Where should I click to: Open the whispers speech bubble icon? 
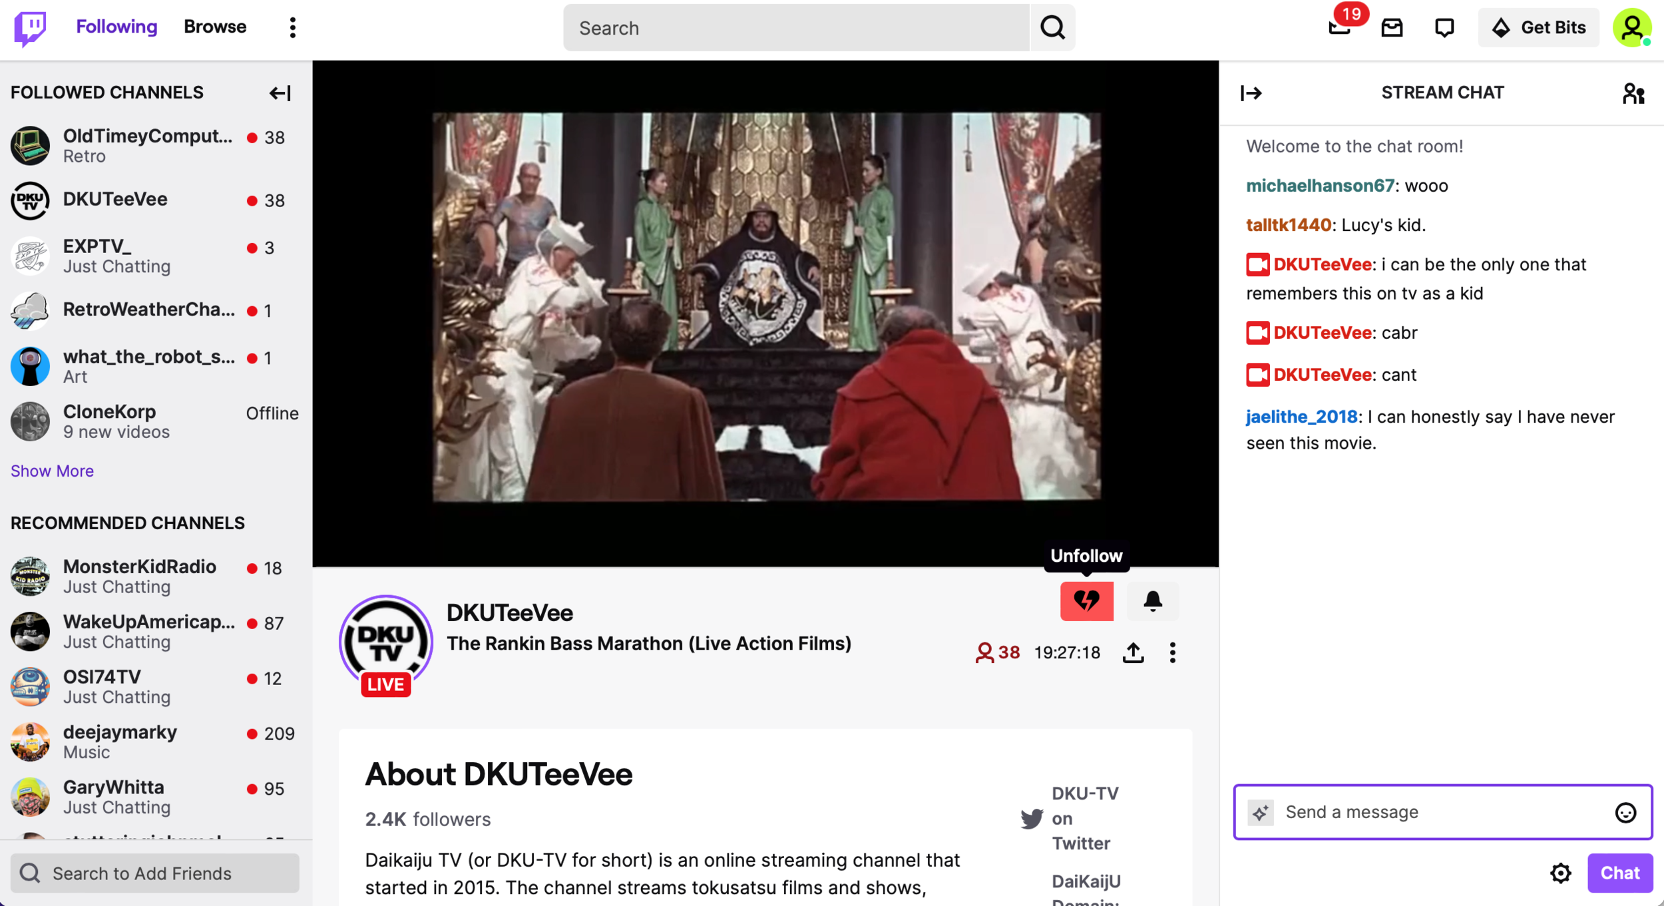(1444, 27)
